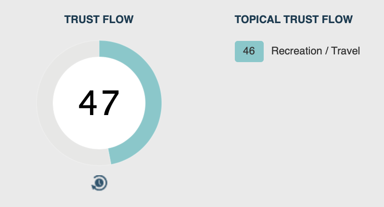Click the word Travel in topic label
This screenshot has width=384, height=207.
click(x=346, y=51)
